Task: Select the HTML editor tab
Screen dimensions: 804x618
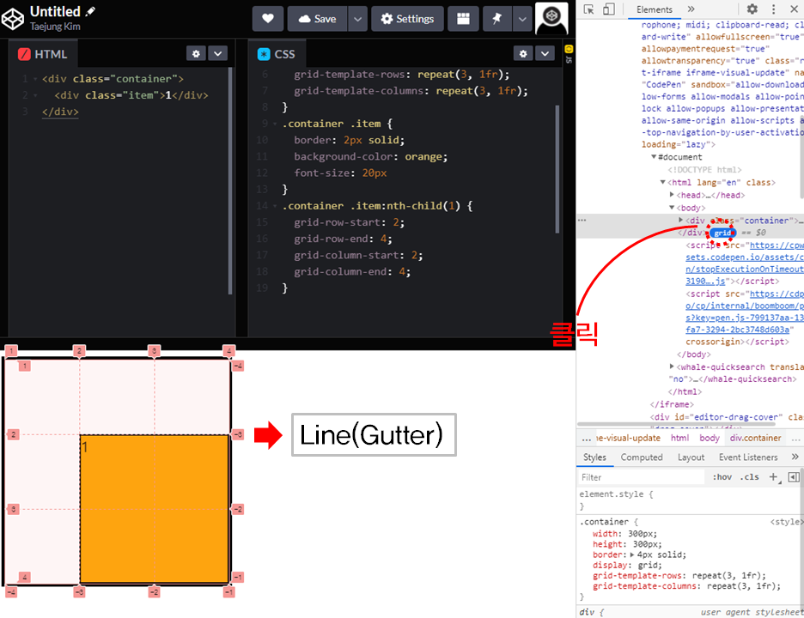Action: 43,54
